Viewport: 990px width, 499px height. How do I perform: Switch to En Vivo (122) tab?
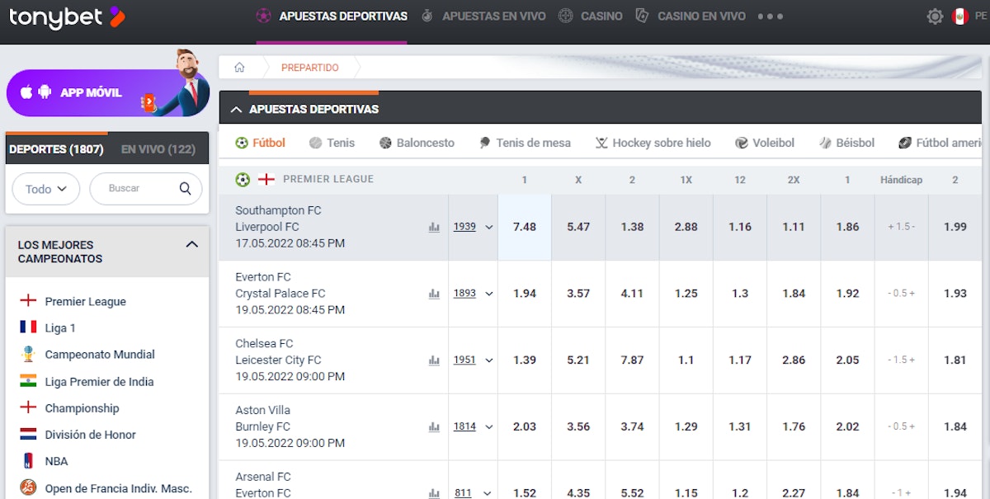[x=158, y=149]
